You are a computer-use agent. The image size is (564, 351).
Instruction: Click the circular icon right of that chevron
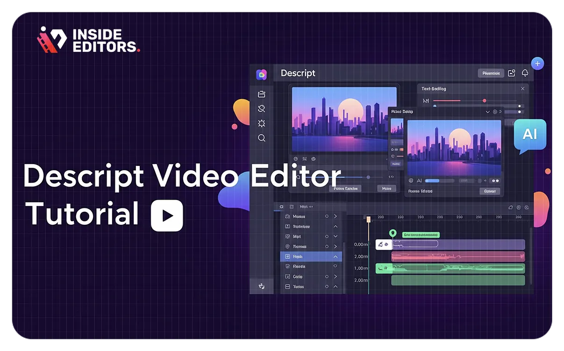[x=495, y=112]
